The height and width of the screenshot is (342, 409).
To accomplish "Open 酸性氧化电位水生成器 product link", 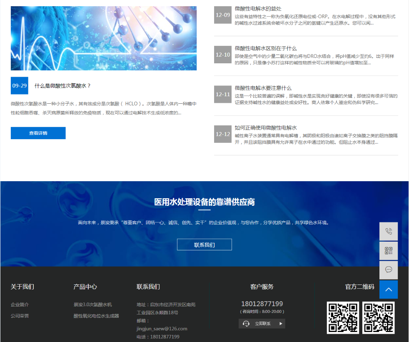I will point(96,316).
